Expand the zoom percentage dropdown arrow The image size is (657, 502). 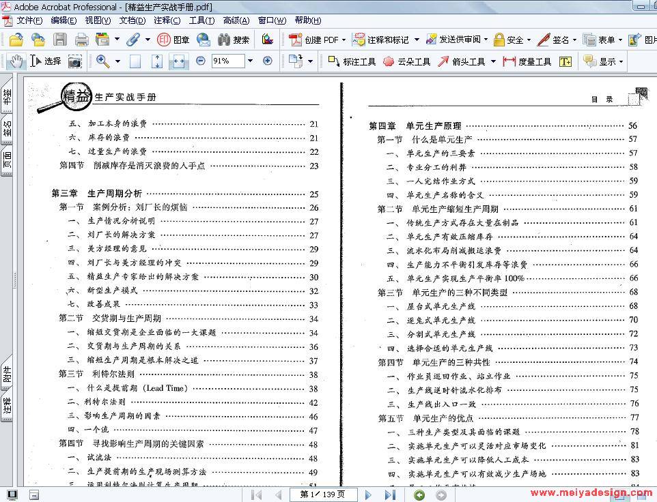coord(250,61)
